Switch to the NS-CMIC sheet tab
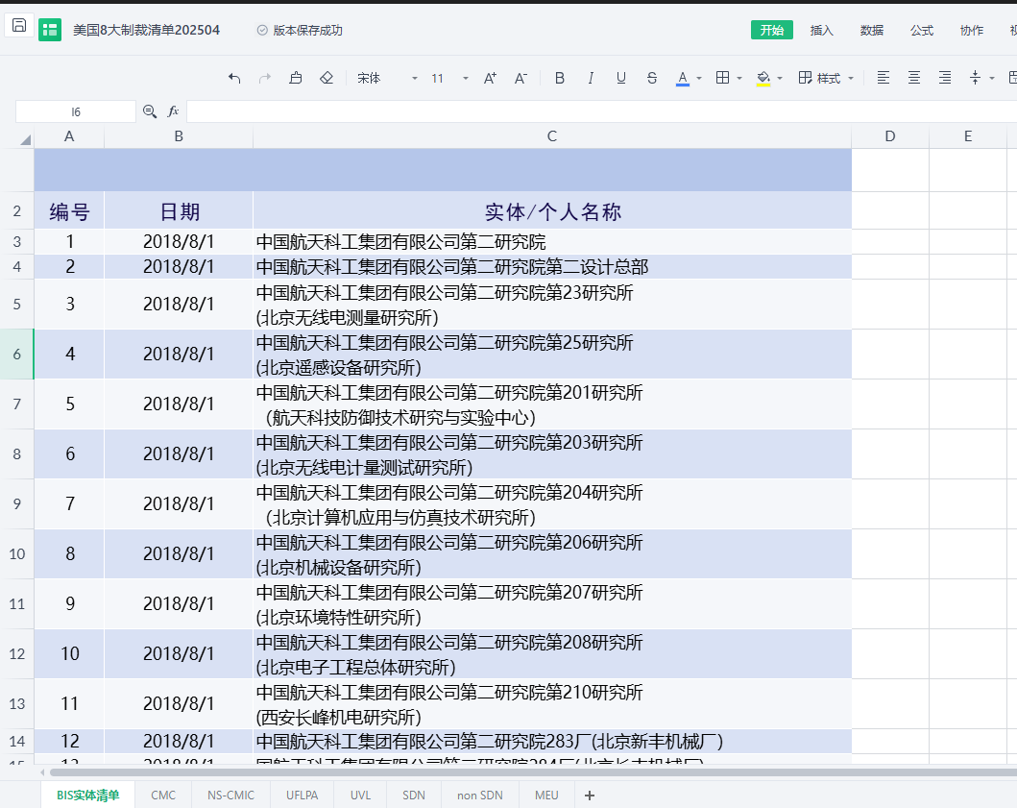1017x808 pixels. point(230,795)
